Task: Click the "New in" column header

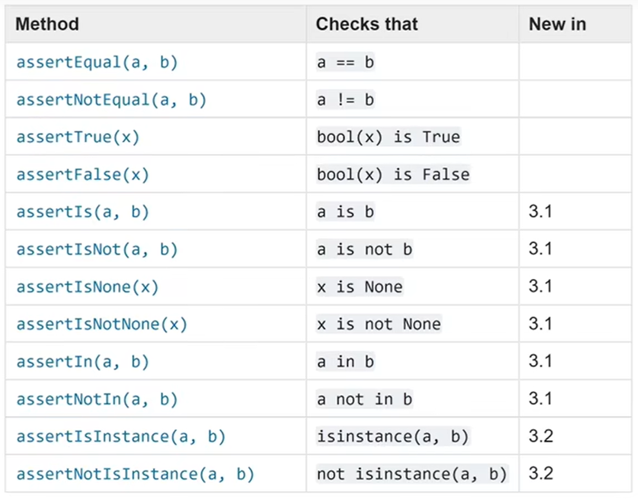Action: click(557, 24)
